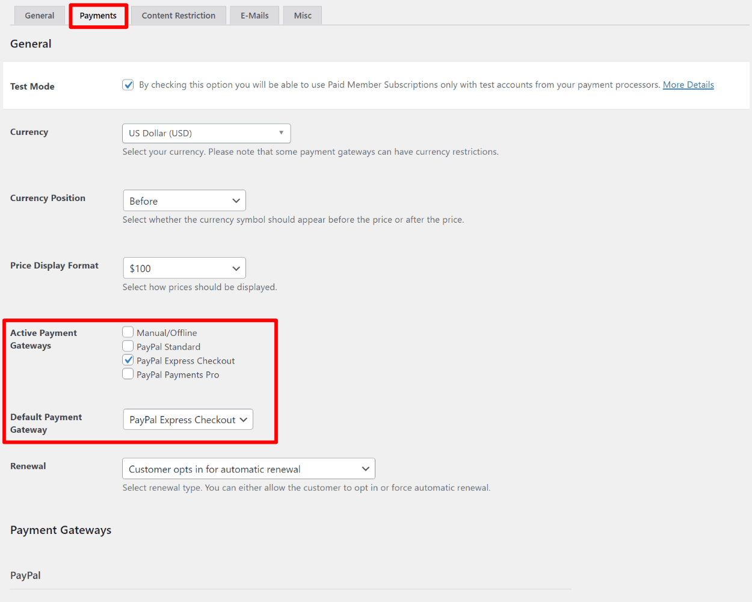This screenshot has width=752, height=602.
Task: Open the Payments tab
Action: pyautogui.click(x=98, y=16)
